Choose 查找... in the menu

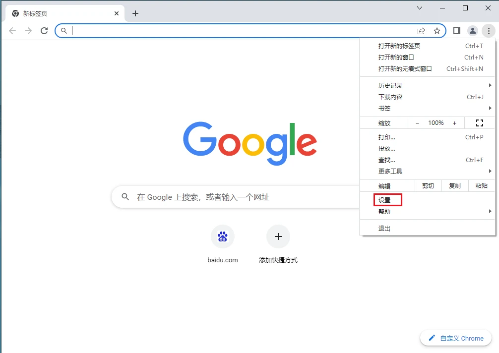[428, 160]
